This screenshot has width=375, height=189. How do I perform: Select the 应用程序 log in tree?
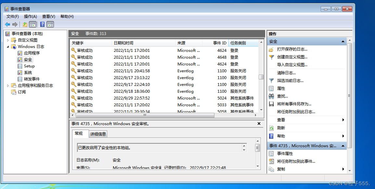tap(32, 53)
